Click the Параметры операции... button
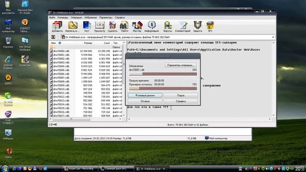This screenshot has height=172, width=306. (181, 65)
